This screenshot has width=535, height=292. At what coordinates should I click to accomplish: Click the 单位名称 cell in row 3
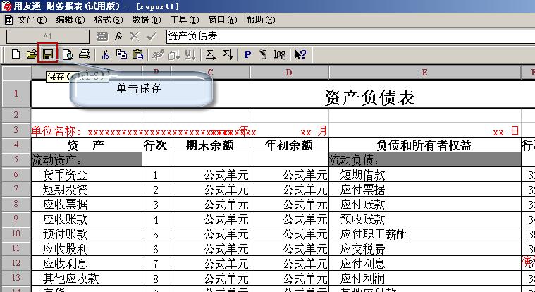pos(87,130)
